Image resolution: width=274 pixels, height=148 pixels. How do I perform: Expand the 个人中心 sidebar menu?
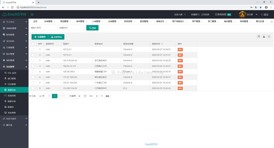click(14, 22)
